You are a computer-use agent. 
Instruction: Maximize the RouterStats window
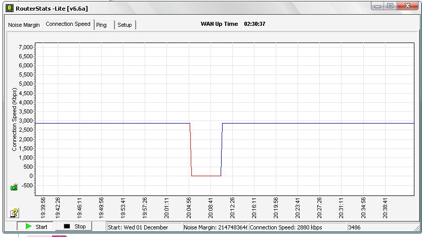point(391,6)
